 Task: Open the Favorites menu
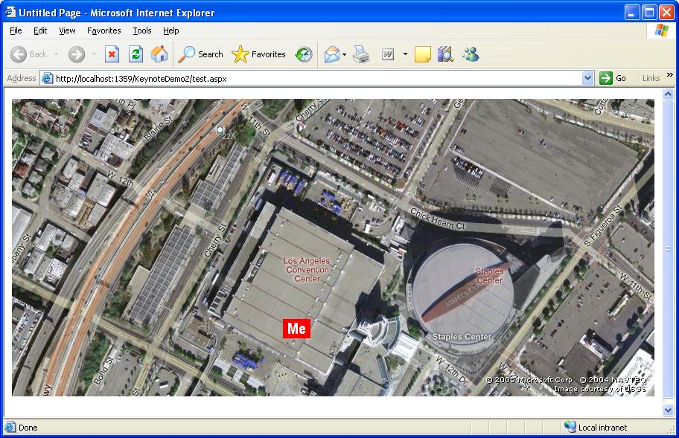click(x=104, y=30)
